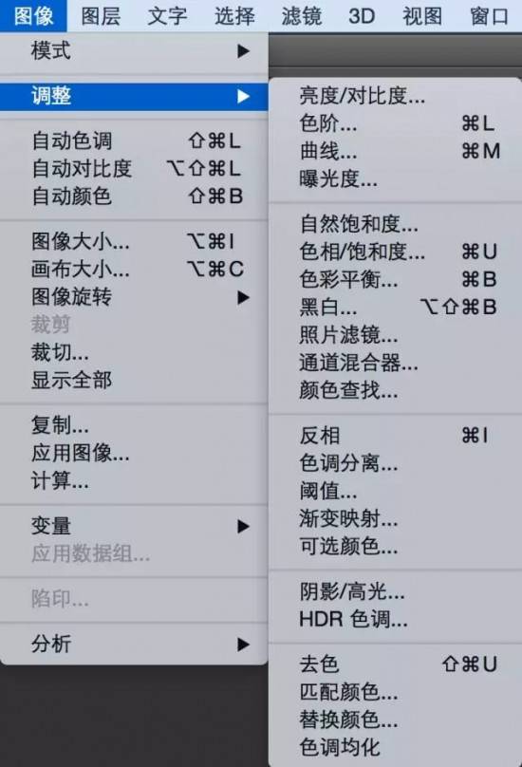Apply 反相 to the image

tap(395, 436)
